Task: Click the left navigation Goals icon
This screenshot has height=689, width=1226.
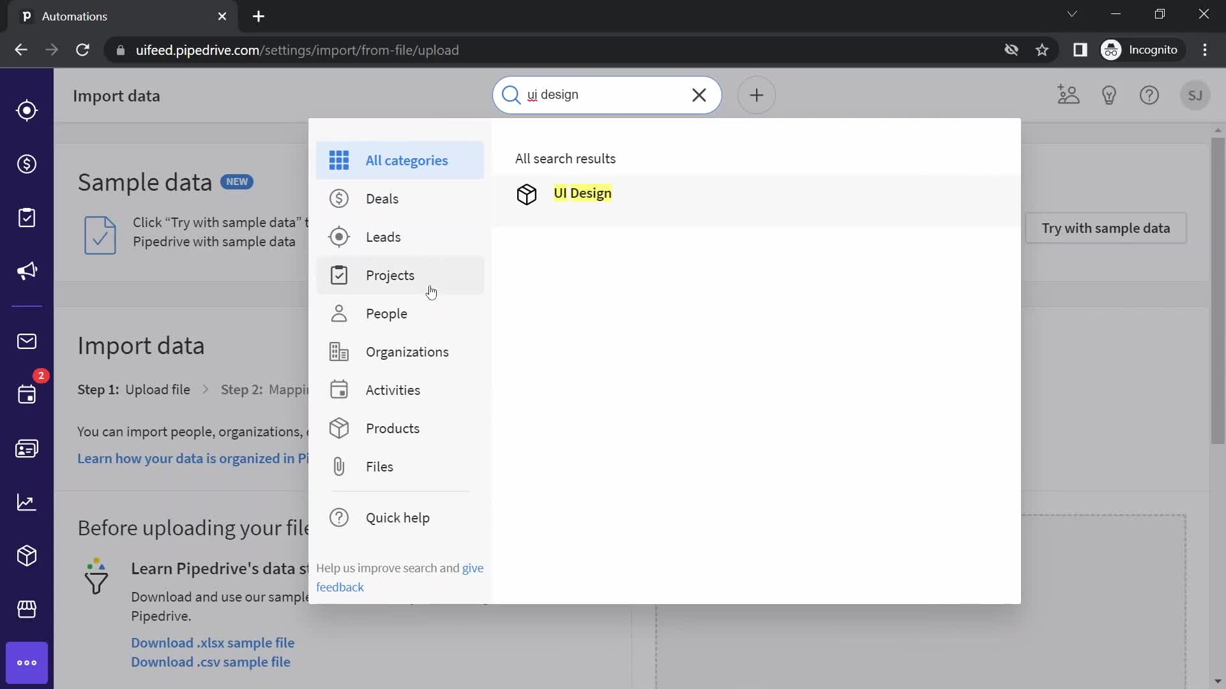Action: [27, 504]
